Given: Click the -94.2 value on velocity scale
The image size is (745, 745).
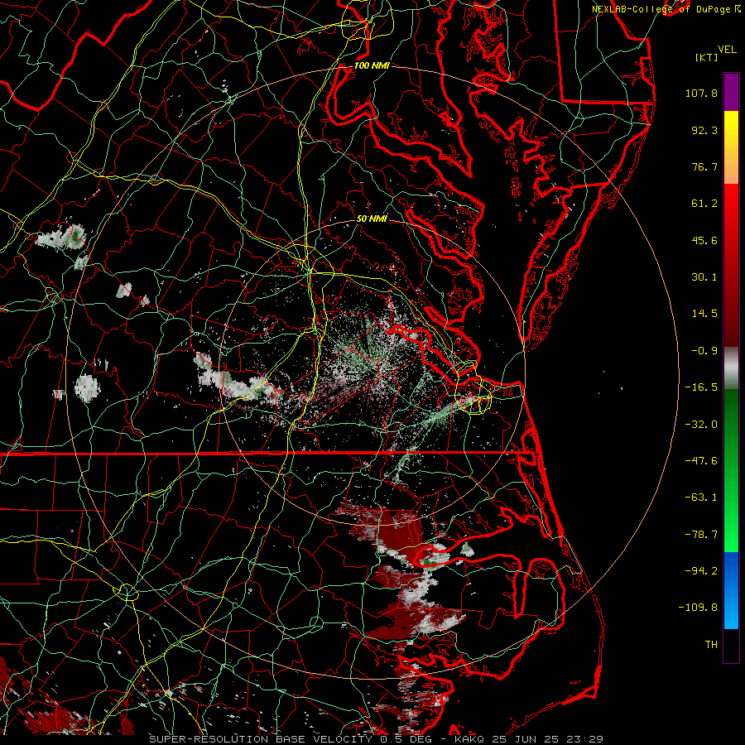Looking at the screenshot, I should [701, 571].
